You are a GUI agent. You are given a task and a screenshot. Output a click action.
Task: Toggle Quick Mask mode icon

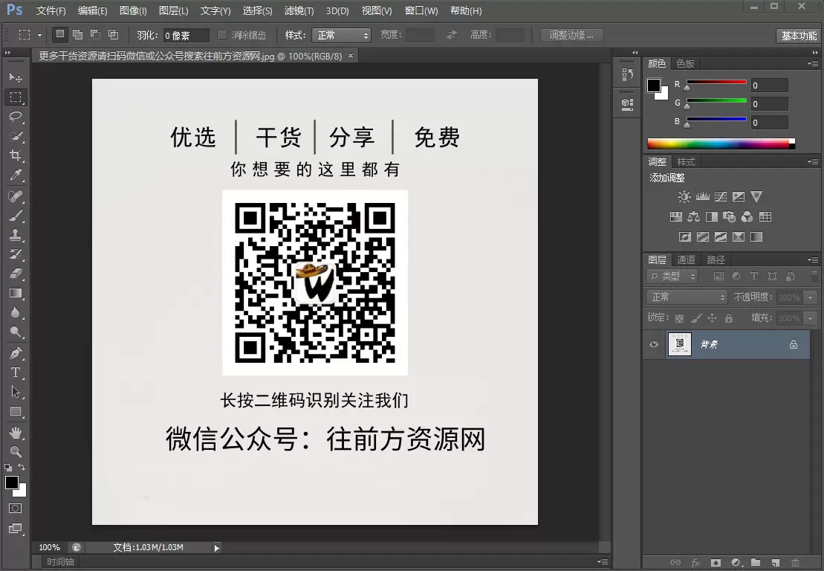coord(16,509)
